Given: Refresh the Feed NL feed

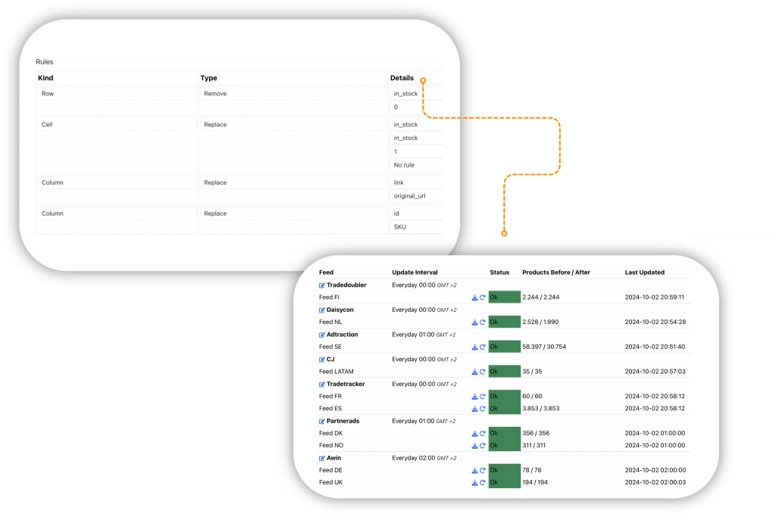Looking at the screenshot, I should [x=482, y=322].
